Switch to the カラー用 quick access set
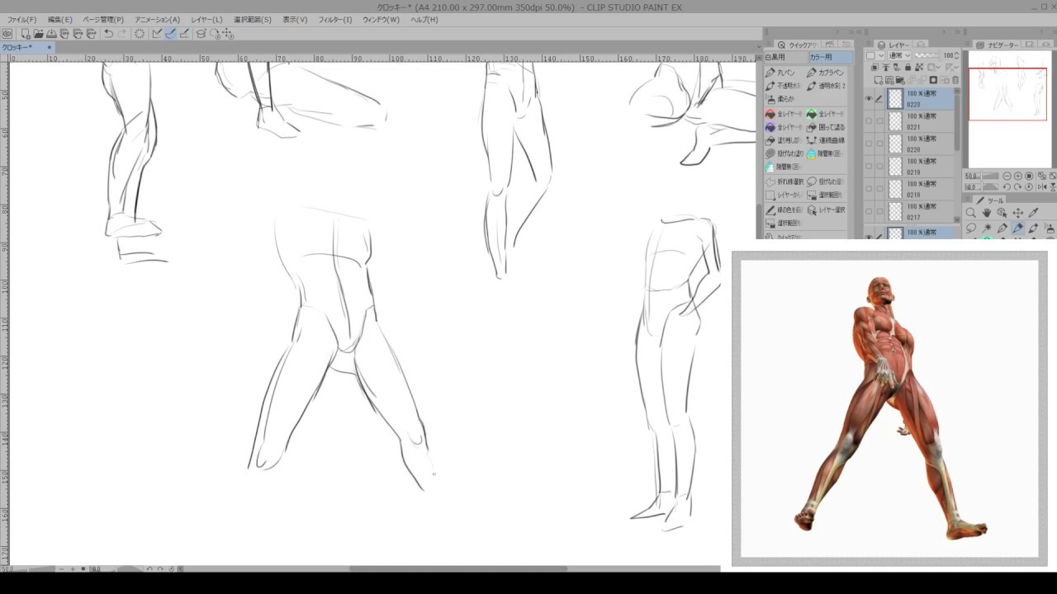Viewport: 1057px width, 594px height. 830,58
